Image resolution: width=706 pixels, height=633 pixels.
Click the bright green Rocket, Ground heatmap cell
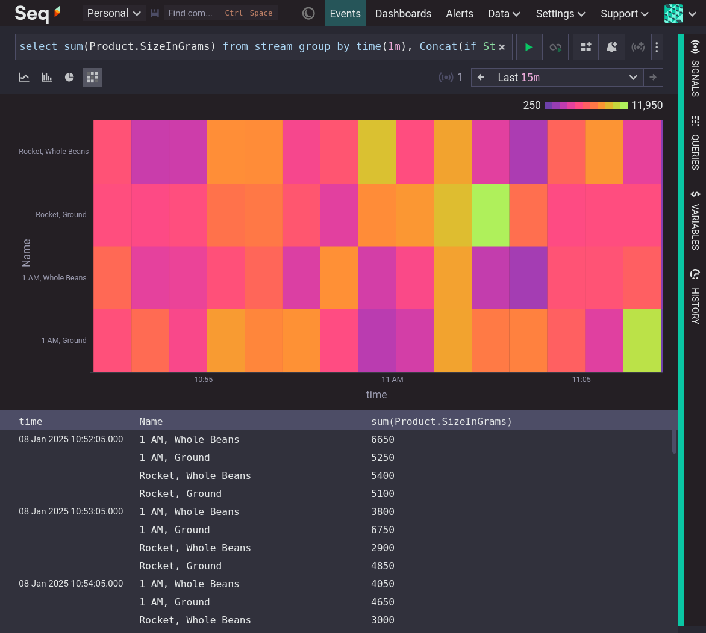490,215
